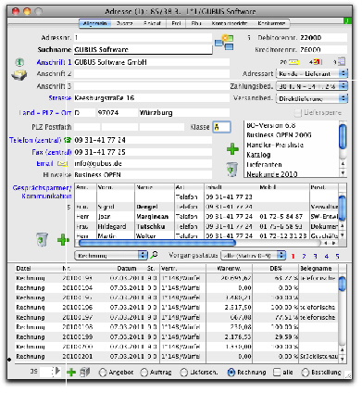Click the arrow next to the 39 counter
The width and height of the screenshot is (362, 393).
(58, 371)
